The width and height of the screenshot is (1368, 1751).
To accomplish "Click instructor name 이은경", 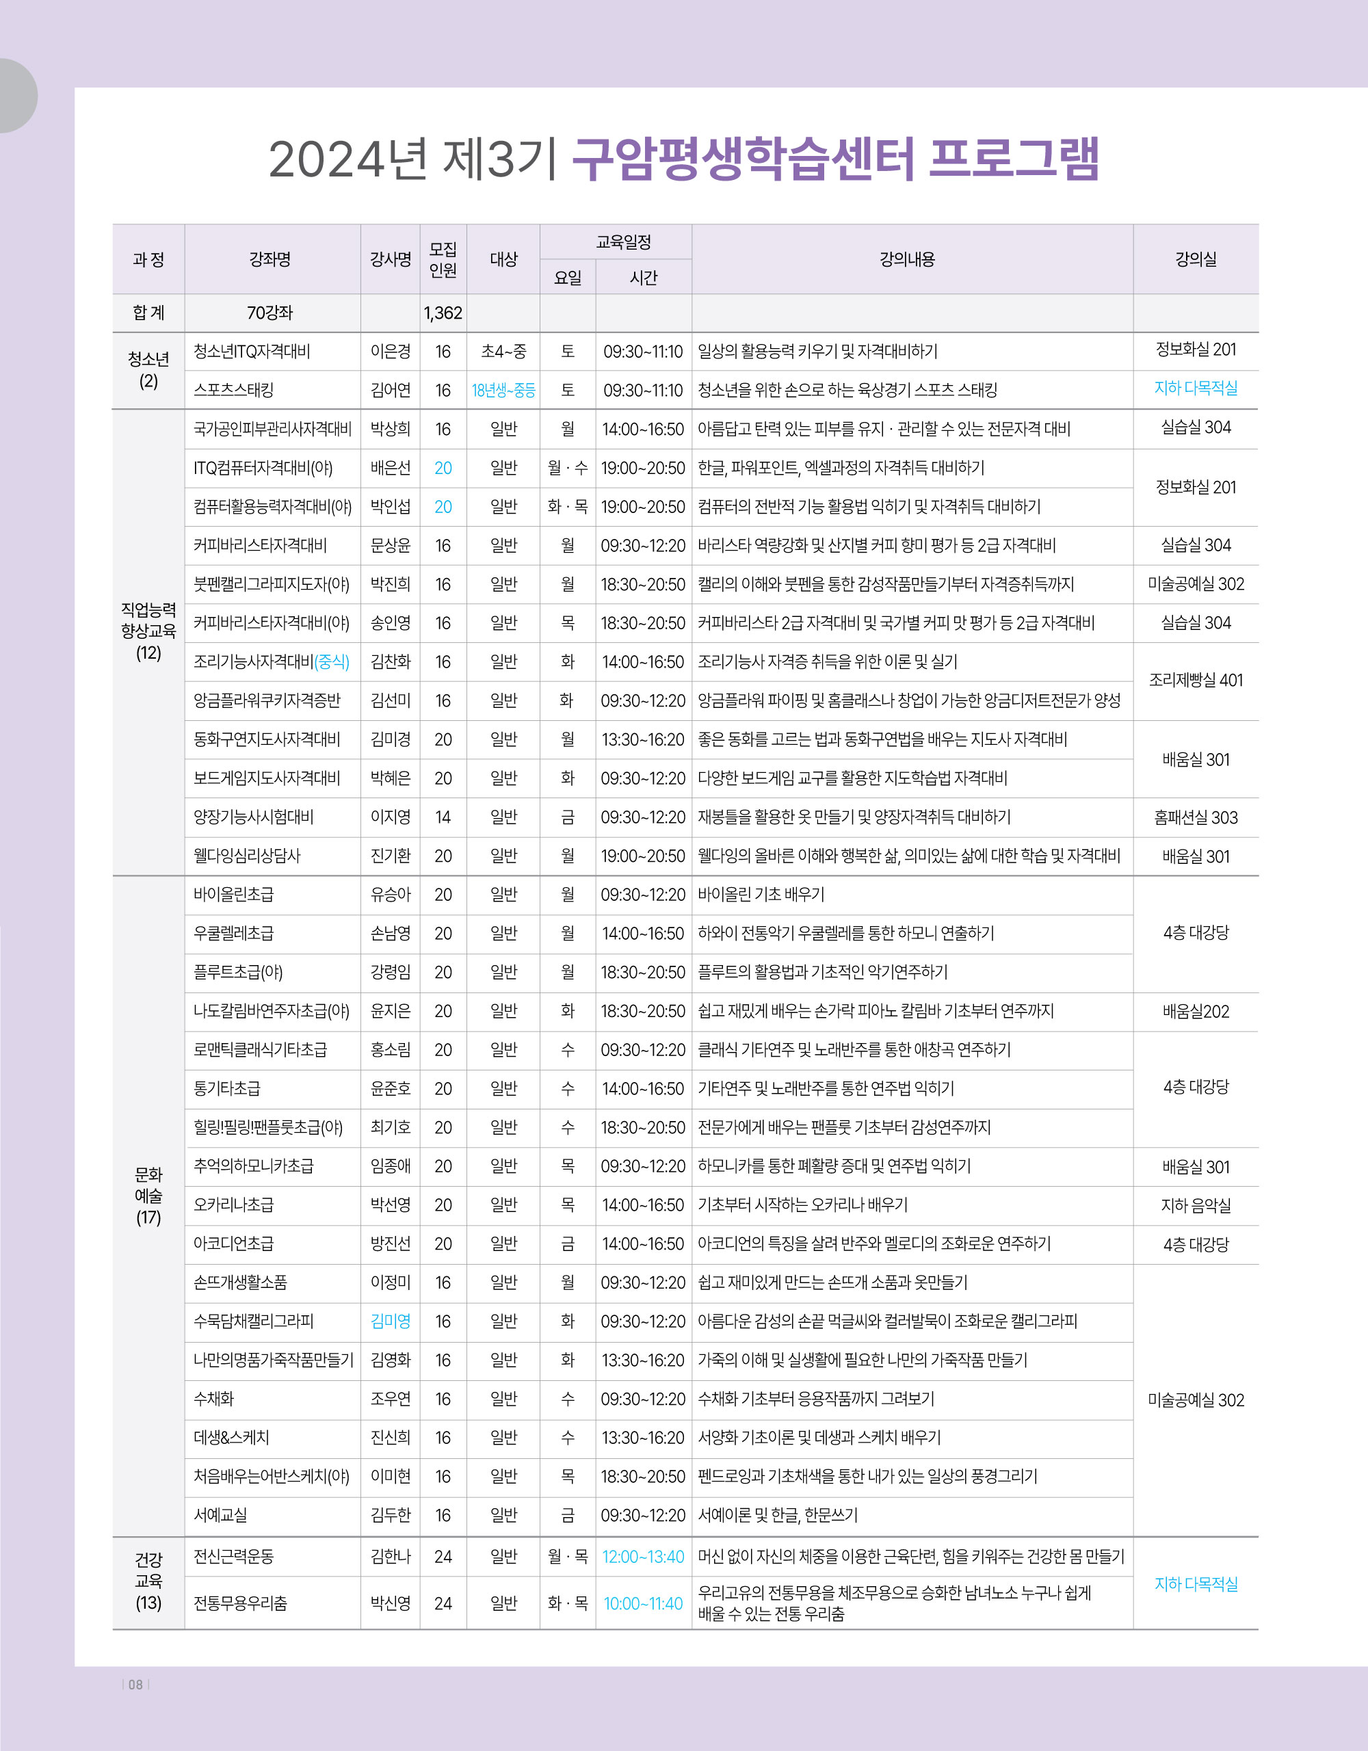I will pos(391,351).
